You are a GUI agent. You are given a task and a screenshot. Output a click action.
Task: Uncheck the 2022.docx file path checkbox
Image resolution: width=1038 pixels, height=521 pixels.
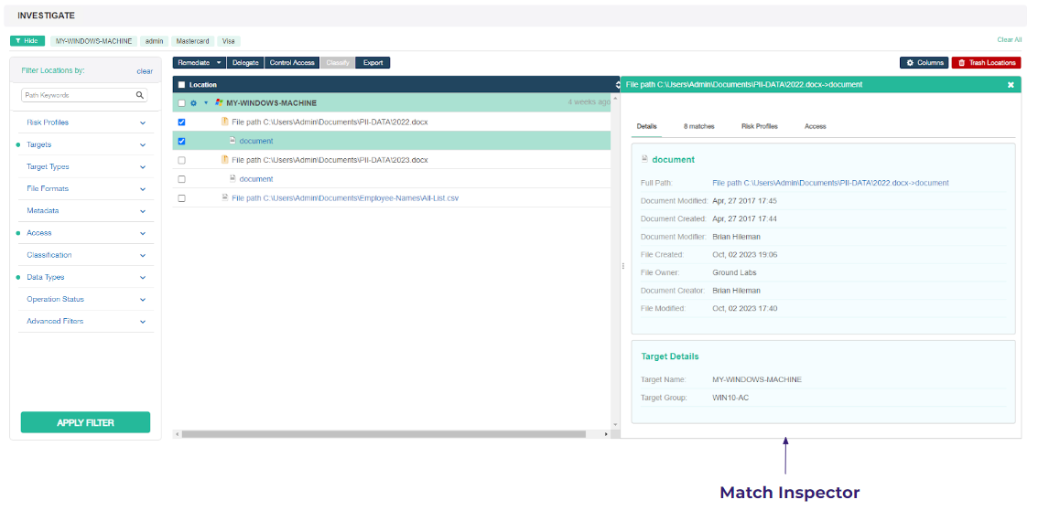point(181,122)
